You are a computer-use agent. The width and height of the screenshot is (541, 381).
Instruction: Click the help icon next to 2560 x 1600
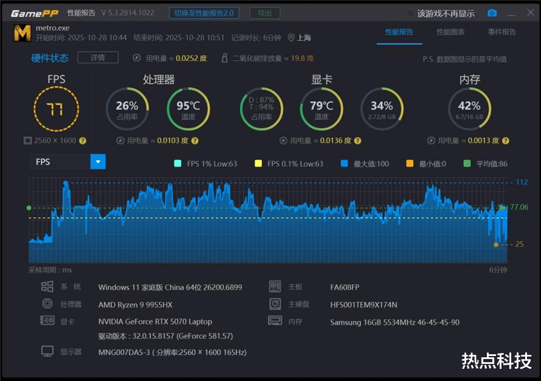(83, 141)
